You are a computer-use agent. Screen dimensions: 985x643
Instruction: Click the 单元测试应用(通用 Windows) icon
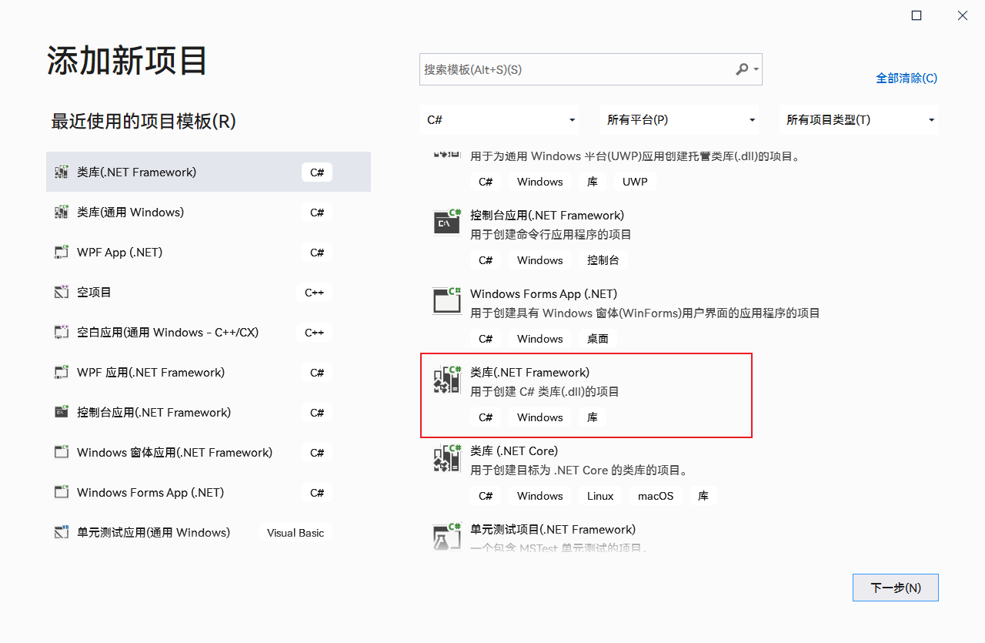pyautogui.click(x=62, y=533)
